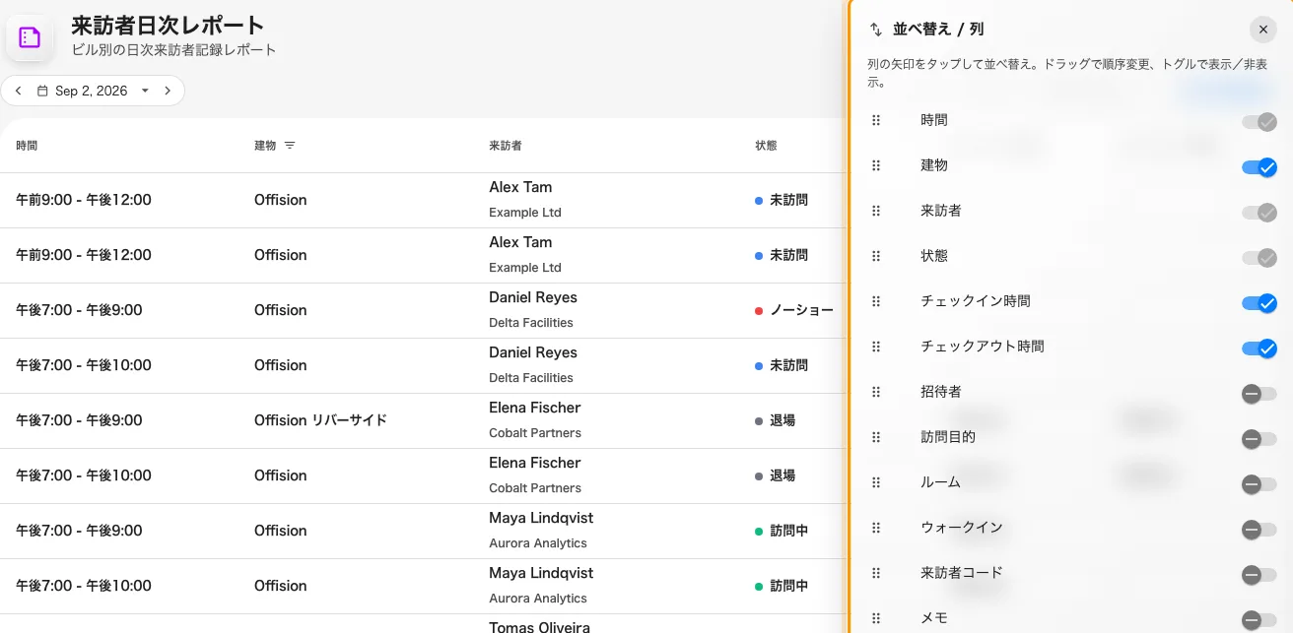The image size is (1293, 633).
Task: Sort by the 時間 column header
Action: click(x=27, y=146)
